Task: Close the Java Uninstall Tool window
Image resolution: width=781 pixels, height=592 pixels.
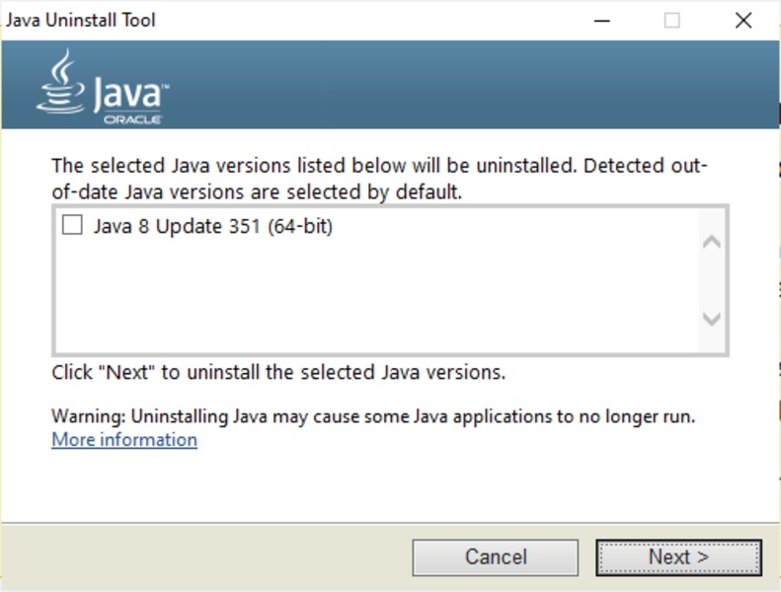Action: (x=743, y=20)
